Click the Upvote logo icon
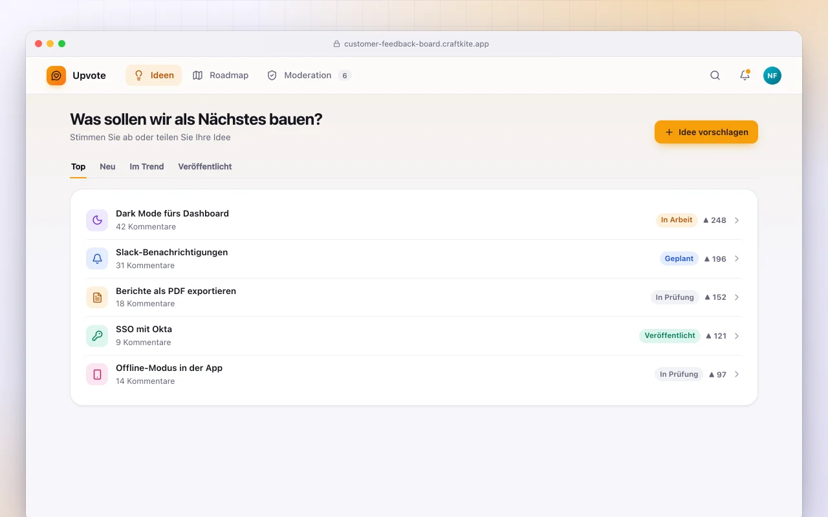This screenshot has width=828, height=517. [56, 76]
